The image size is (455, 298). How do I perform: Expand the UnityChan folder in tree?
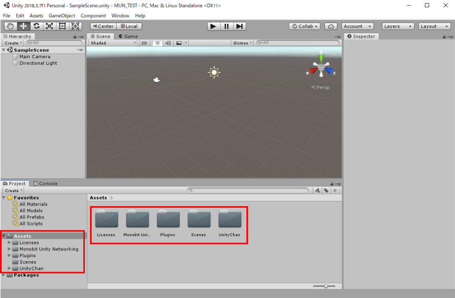pos(9,268)
